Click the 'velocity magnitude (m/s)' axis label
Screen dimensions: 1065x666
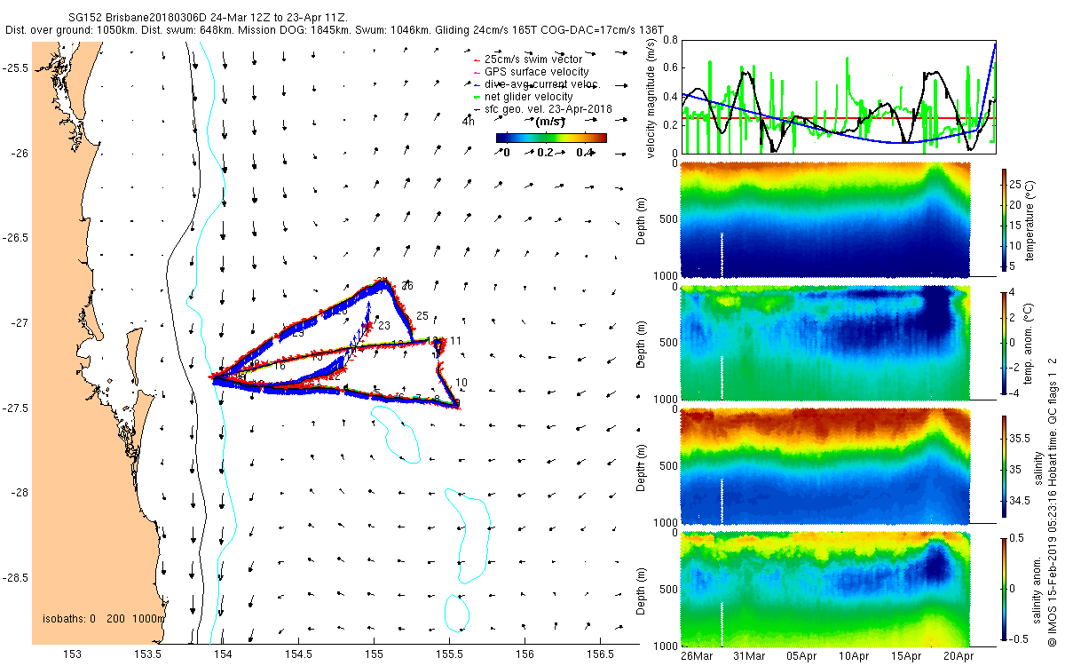651,98
